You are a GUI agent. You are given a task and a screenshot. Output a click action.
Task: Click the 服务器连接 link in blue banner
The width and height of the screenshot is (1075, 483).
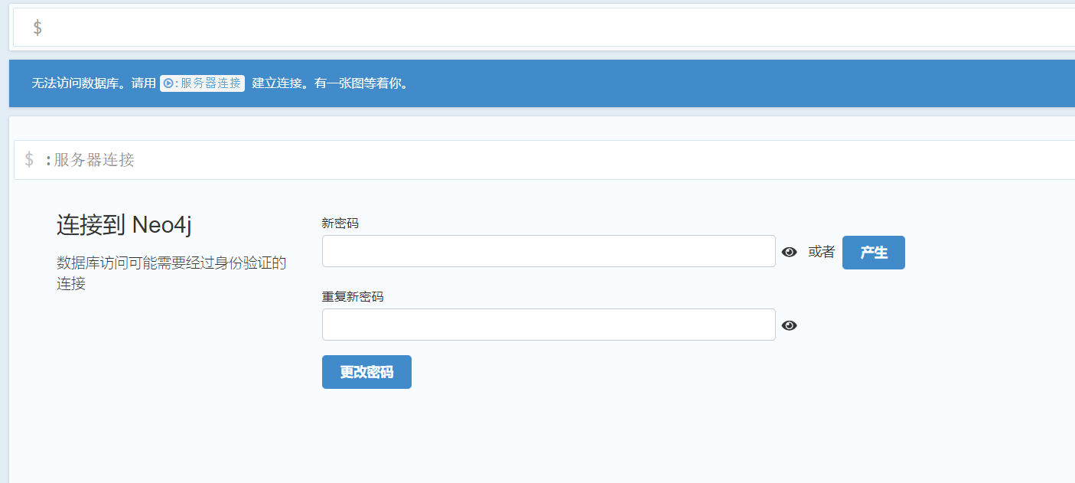(202, 83)
